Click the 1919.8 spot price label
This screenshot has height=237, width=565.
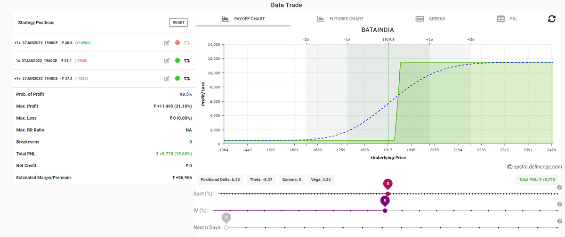coord(388,40)
